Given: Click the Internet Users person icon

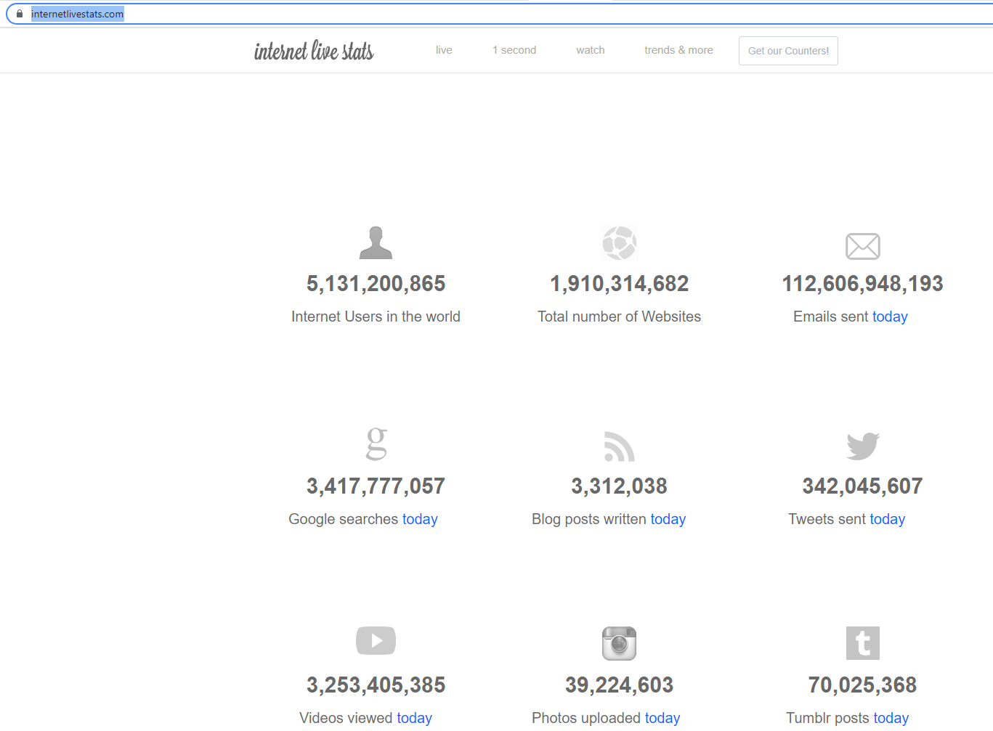Looking at the screenshot, I should pos(376,242).
